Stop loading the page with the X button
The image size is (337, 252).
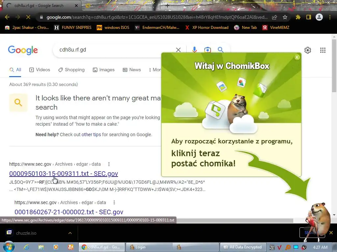tap(28, 17)
